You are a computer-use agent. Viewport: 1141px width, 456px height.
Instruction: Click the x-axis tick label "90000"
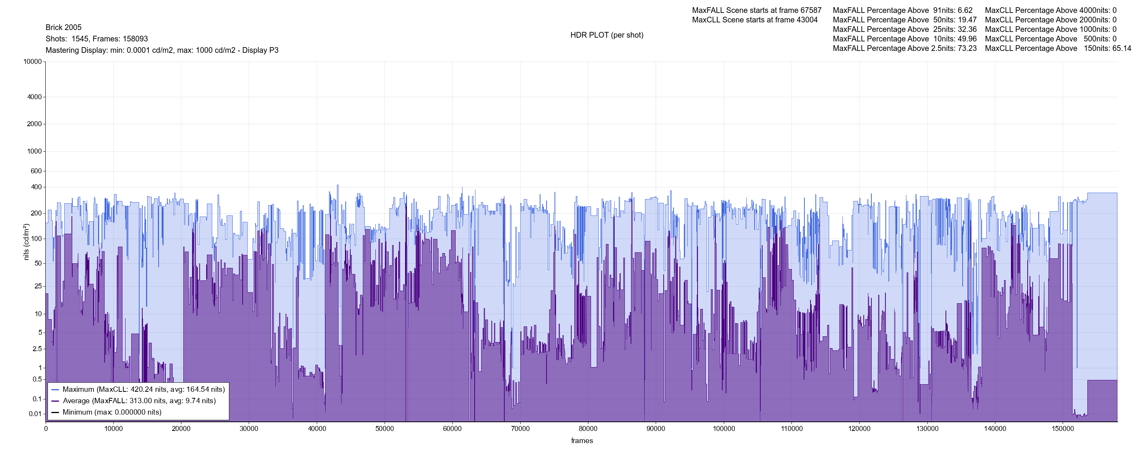click(656, 429)
